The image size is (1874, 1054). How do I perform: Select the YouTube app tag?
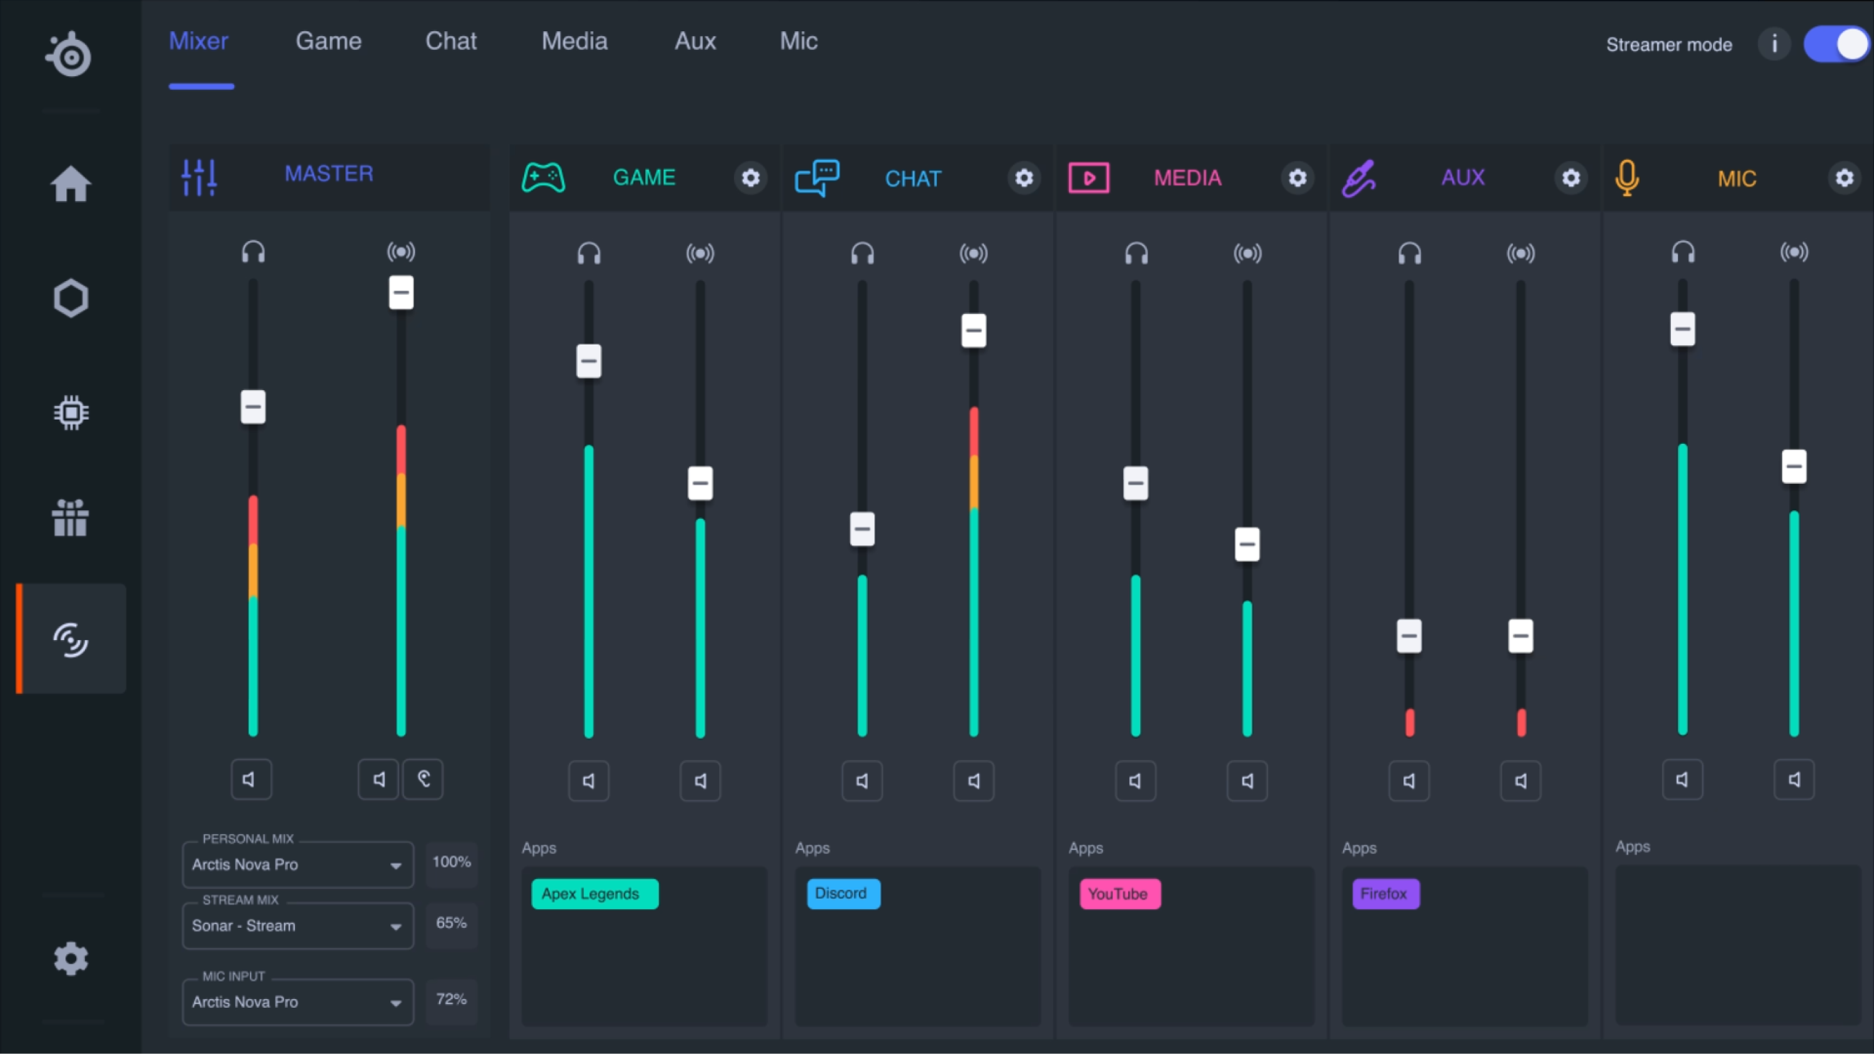(x=1120, y=894)
